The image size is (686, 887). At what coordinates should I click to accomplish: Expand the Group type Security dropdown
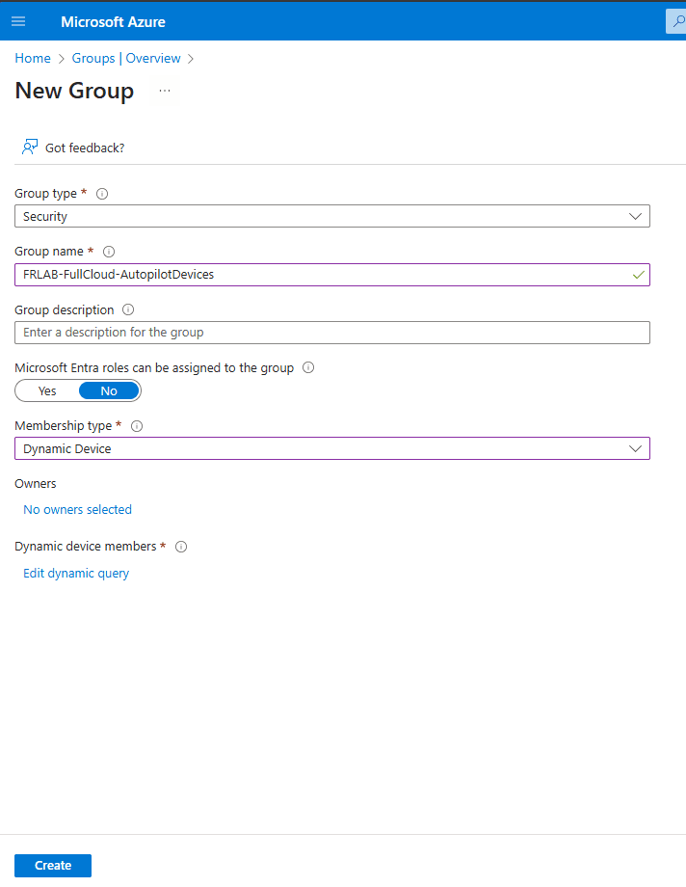(x=332, y=217)
